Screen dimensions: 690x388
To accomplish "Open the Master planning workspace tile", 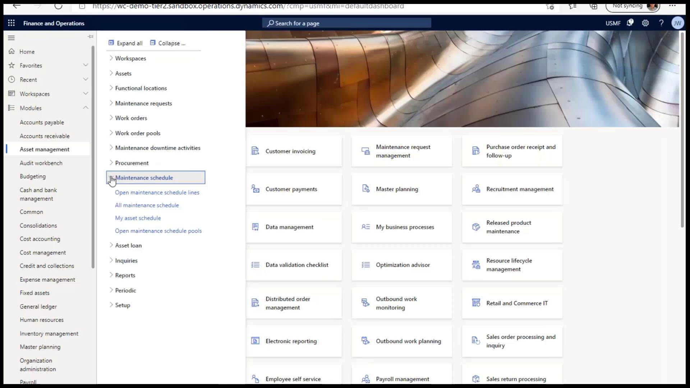I will 401,189.
